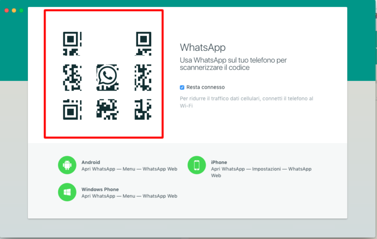Image resolution: width=377 pixels, height=239 pixels.
Task: Click the Windows Phone 'Apri WhatsApp — Menu' instructions
Action: tap(129, 196)
